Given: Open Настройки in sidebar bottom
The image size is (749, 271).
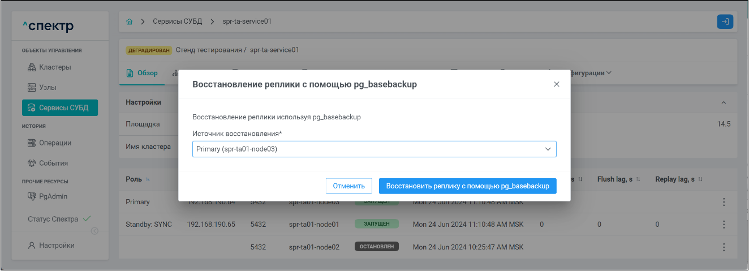Looking at the screenshot, I should (x=57, y=246).
